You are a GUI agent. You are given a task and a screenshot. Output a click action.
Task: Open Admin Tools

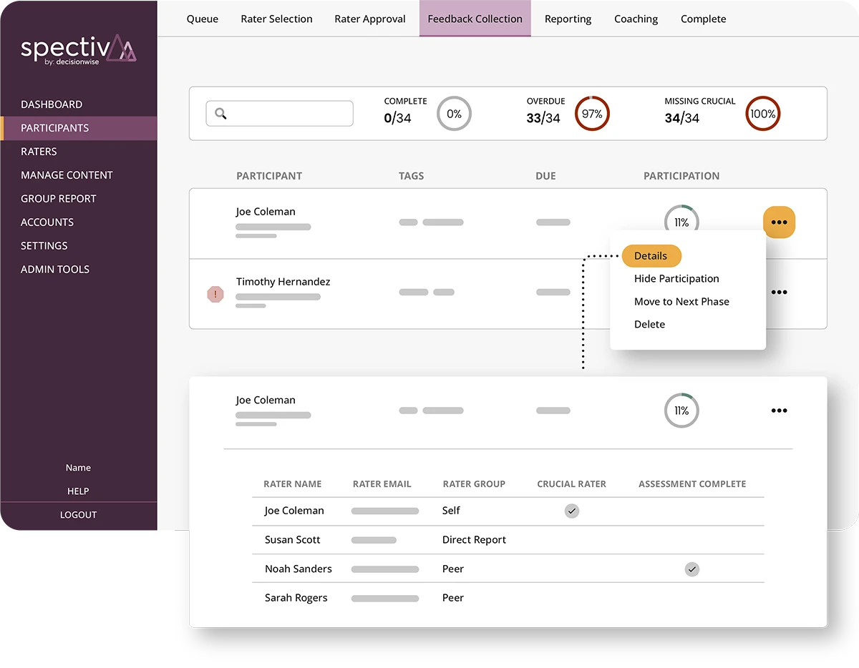tap(55, 270)
